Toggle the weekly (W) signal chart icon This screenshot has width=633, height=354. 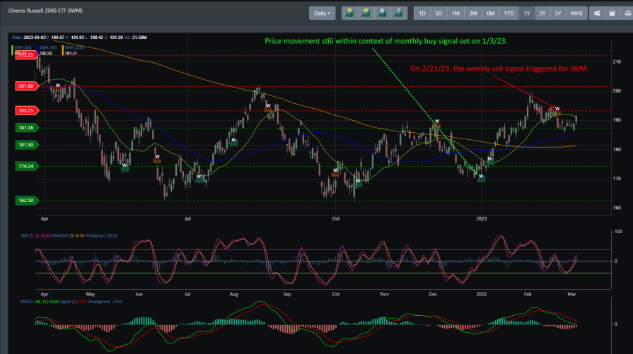click(x=366, y=13)
